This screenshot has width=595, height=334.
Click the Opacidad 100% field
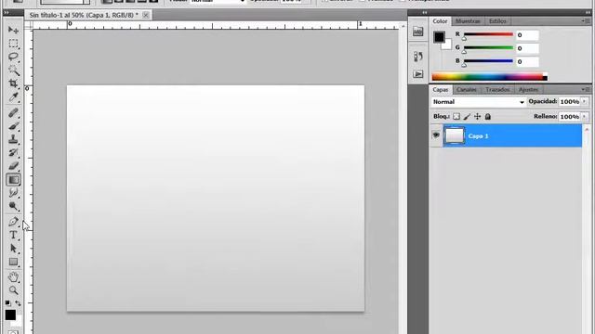point(570,101)
